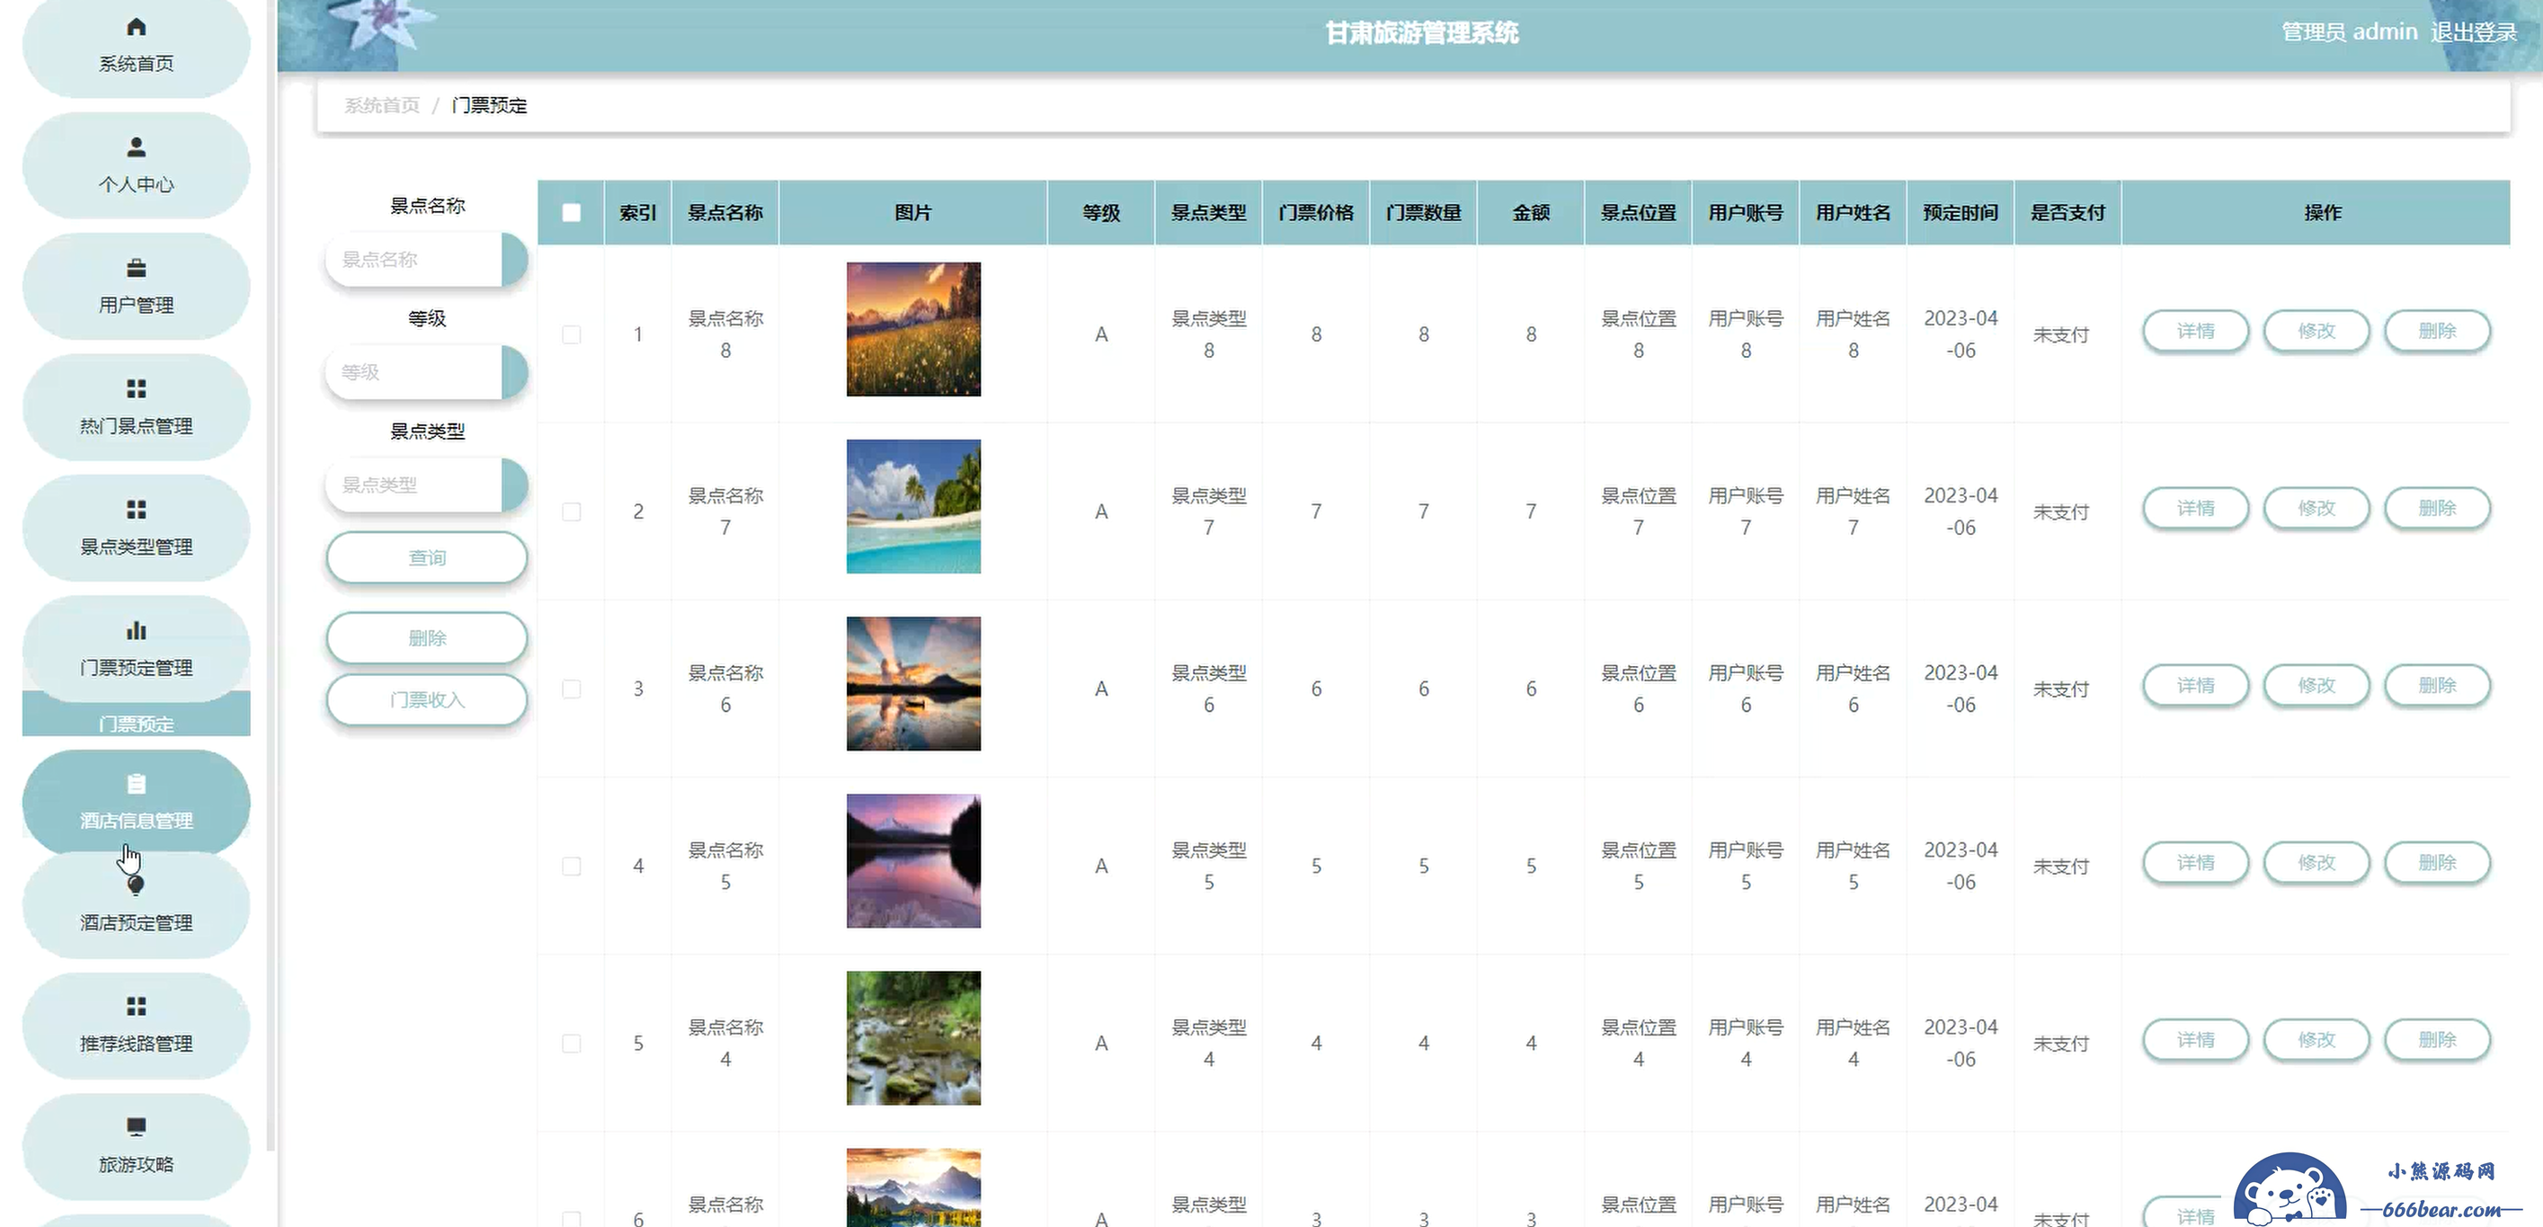Expand 景点类型管理 menu
This screenshot has width=2543, height=1227.
(x=137, y=527)
